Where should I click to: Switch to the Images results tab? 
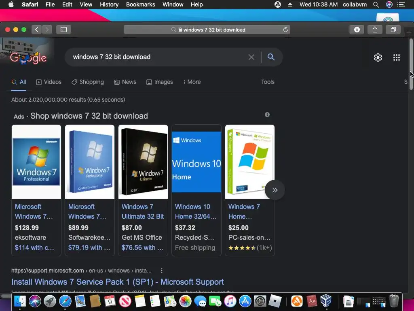(159, 82)
